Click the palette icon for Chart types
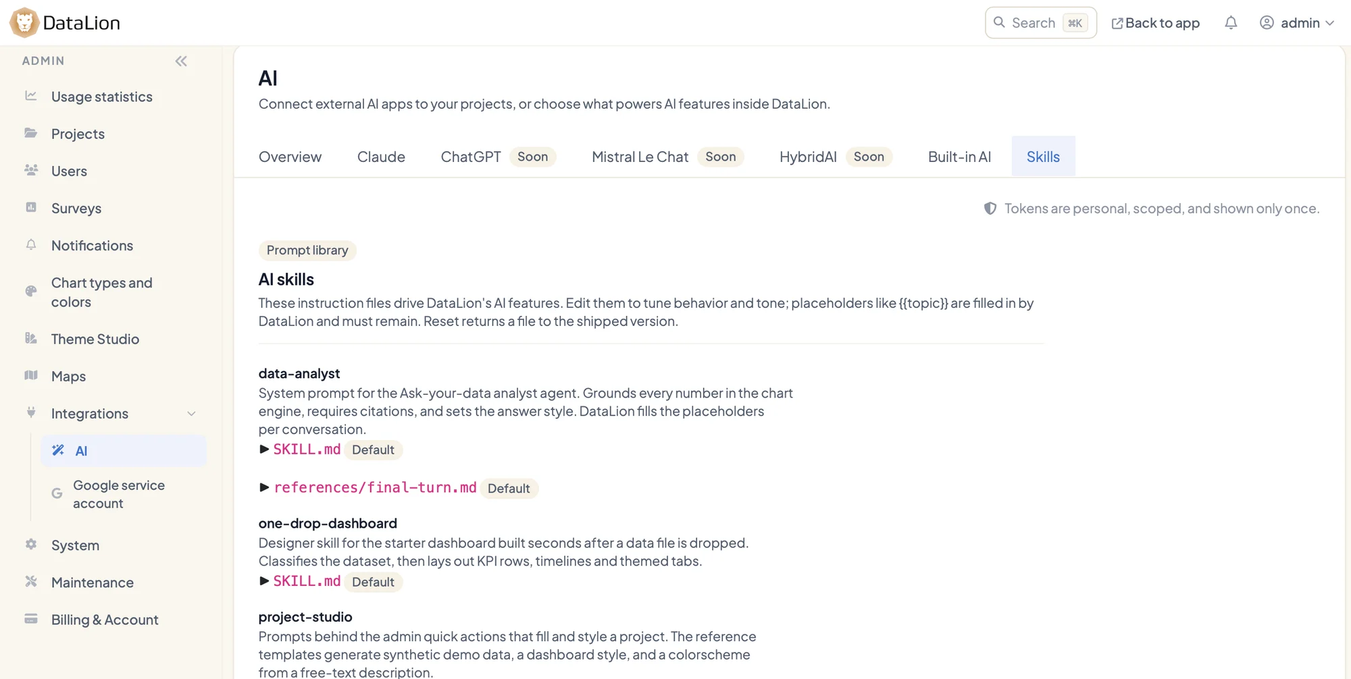This screenshot has height=679, width=1351. click(x=31, y=291)
